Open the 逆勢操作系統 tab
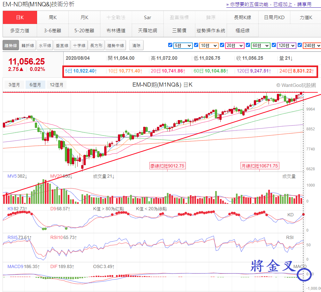Screen dimensions: 321x292 (211, 30)
